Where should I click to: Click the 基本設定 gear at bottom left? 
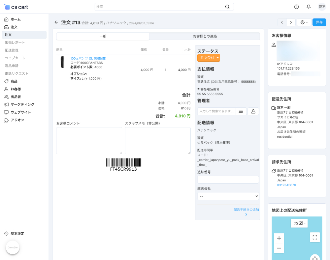(6, 233)
